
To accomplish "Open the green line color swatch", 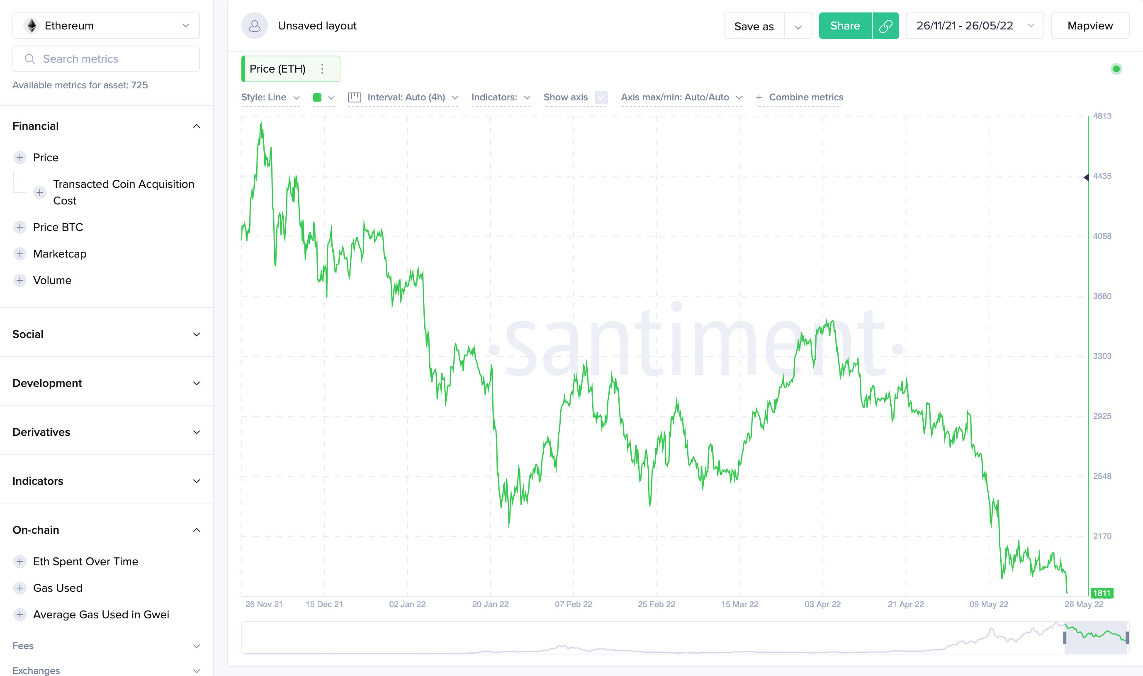I will tap(318, 97).
